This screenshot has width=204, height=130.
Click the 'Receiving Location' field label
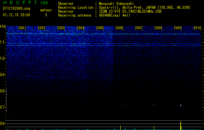pos(76,7)
